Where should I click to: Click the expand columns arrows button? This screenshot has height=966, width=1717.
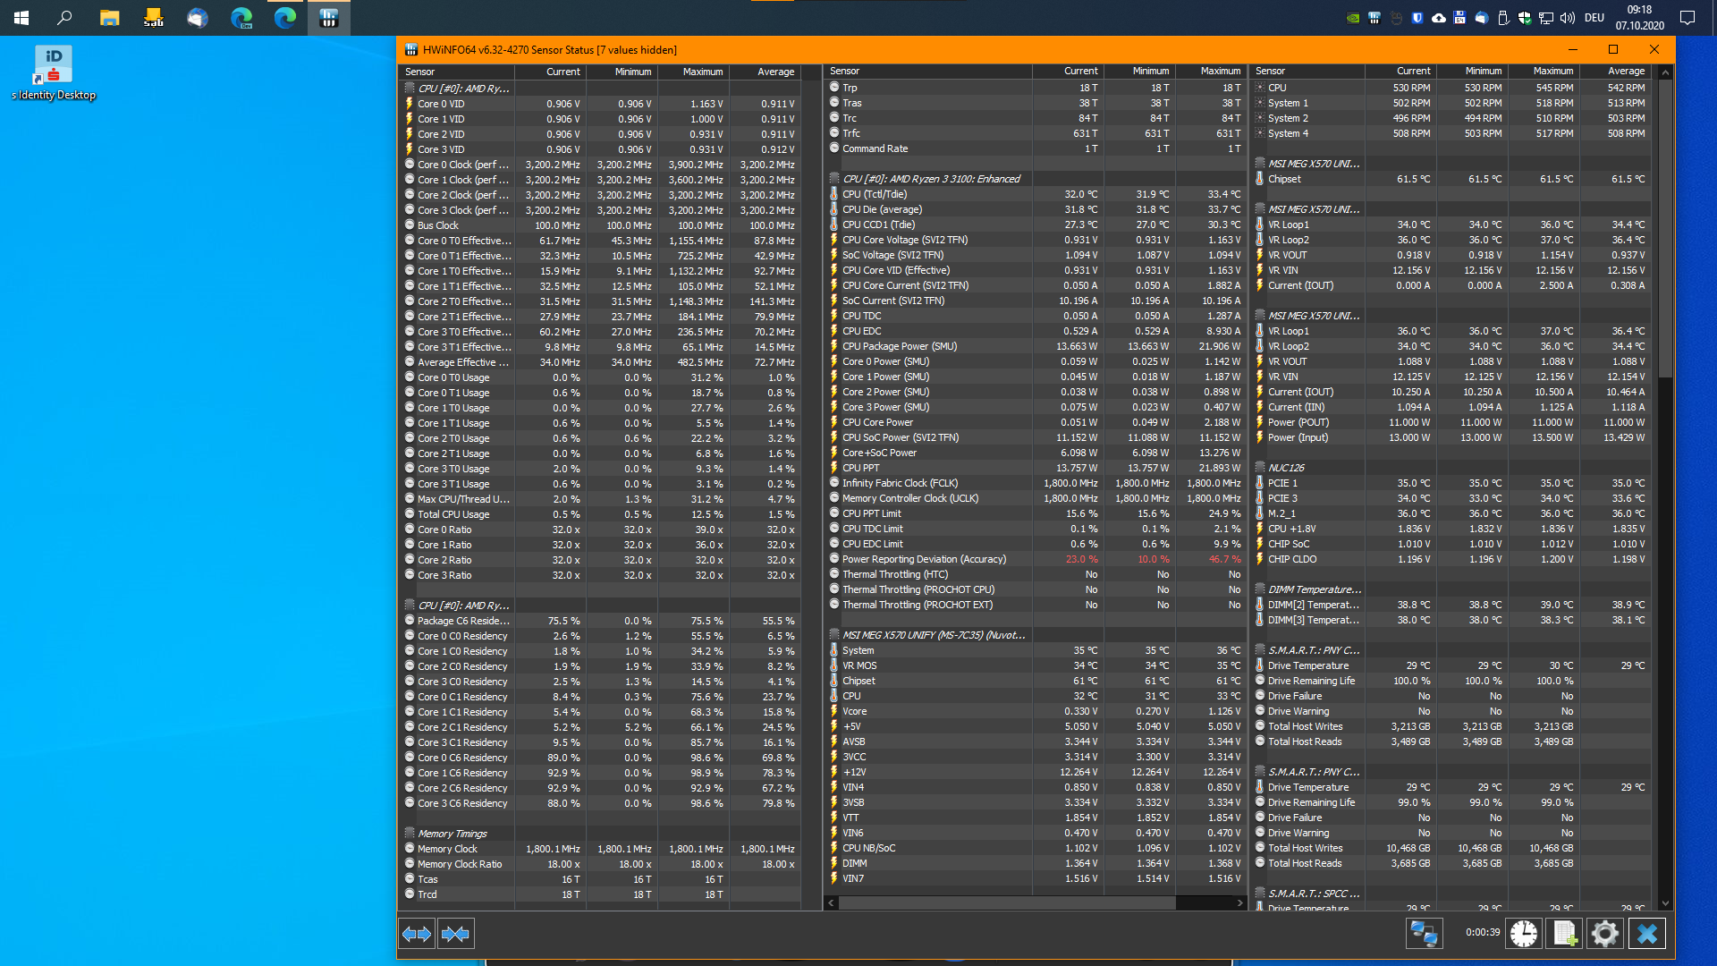[417, 934]
